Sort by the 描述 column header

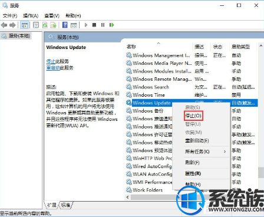(x=199, y=47)
